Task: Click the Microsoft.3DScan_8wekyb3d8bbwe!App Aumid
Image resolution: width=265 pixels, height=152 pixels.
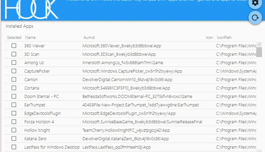Action: click(x=119, y=54)
